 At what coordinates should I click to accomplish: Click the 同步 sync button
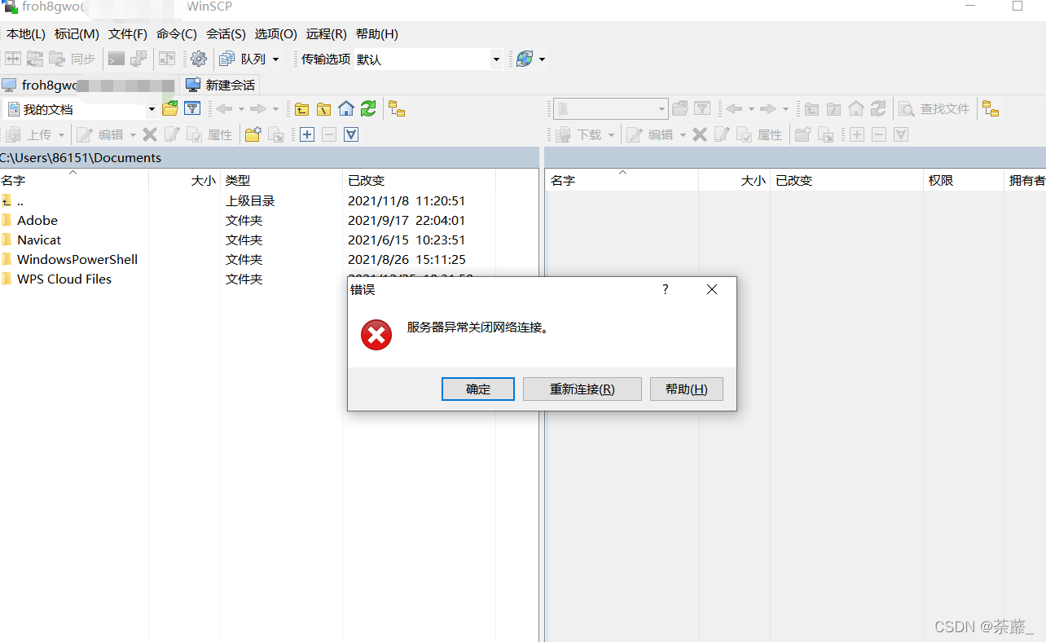pyautogui.click(x=73, y=59)
